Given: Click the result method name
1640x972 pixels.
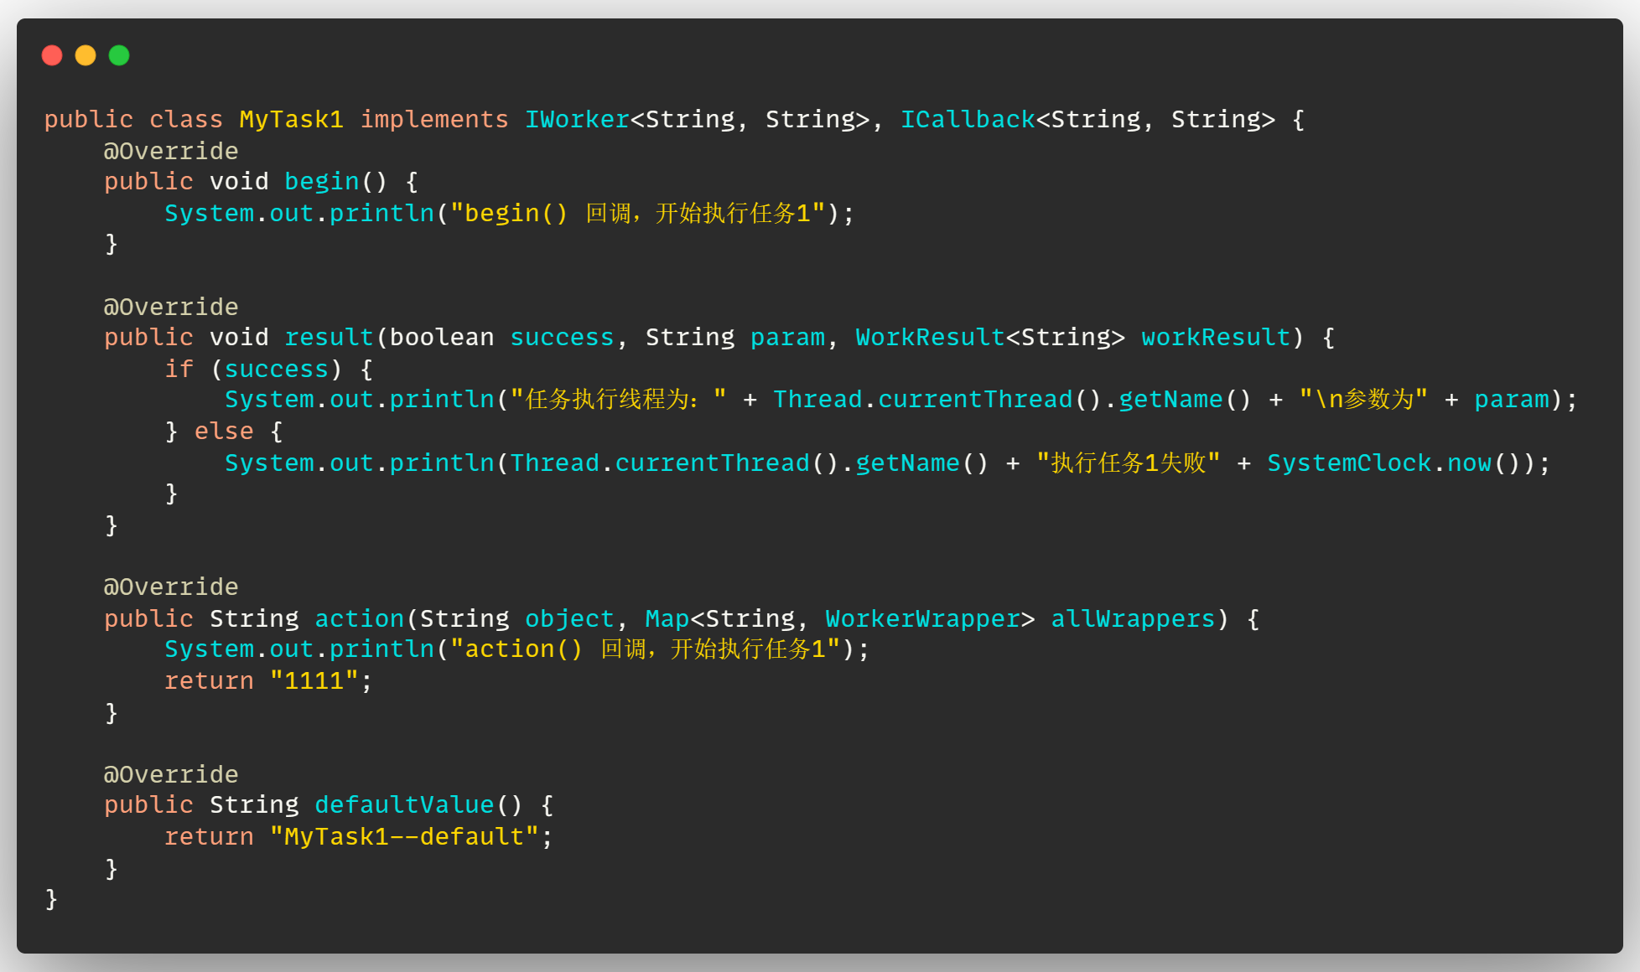Looking at the screenshot, I should (x=329, y=338).
